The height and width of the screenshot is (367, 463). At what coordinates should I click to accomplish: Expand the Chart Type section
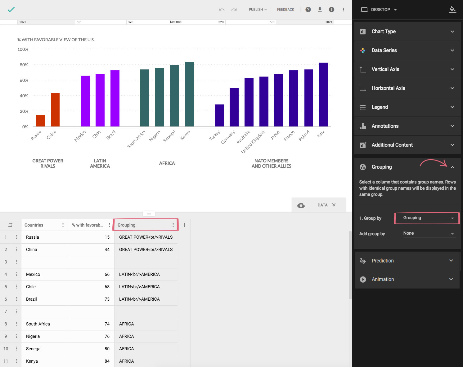407,32
